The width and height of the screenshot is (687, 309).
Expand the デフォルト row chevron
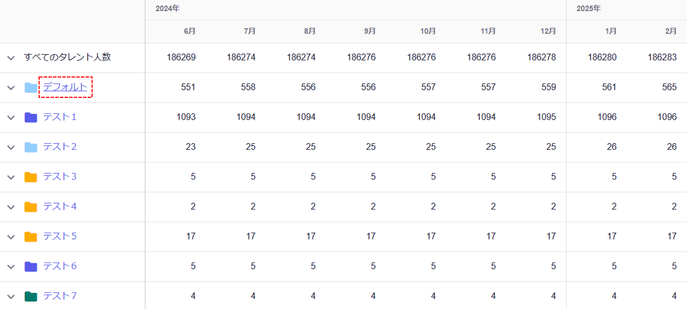tap(11, 88)
